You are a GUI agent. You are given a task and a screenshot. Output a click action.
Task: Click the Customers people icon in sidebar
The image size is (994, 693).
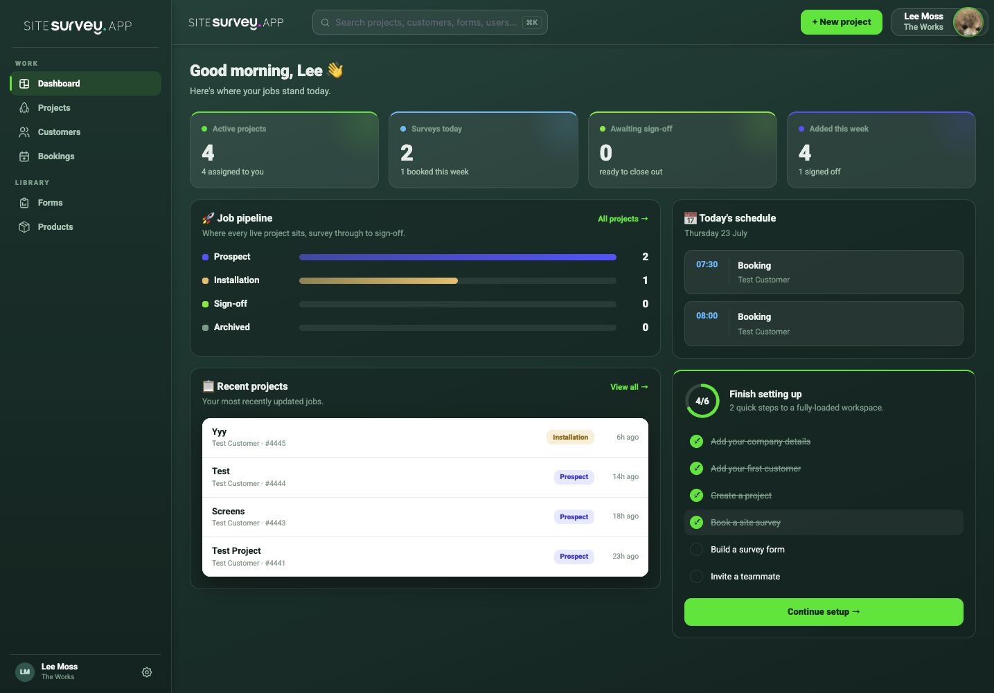click(24, 132)
